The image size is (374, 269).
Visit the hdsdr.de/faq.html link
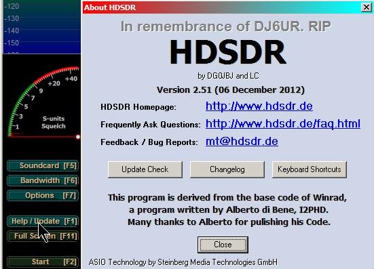coord(283,124)
